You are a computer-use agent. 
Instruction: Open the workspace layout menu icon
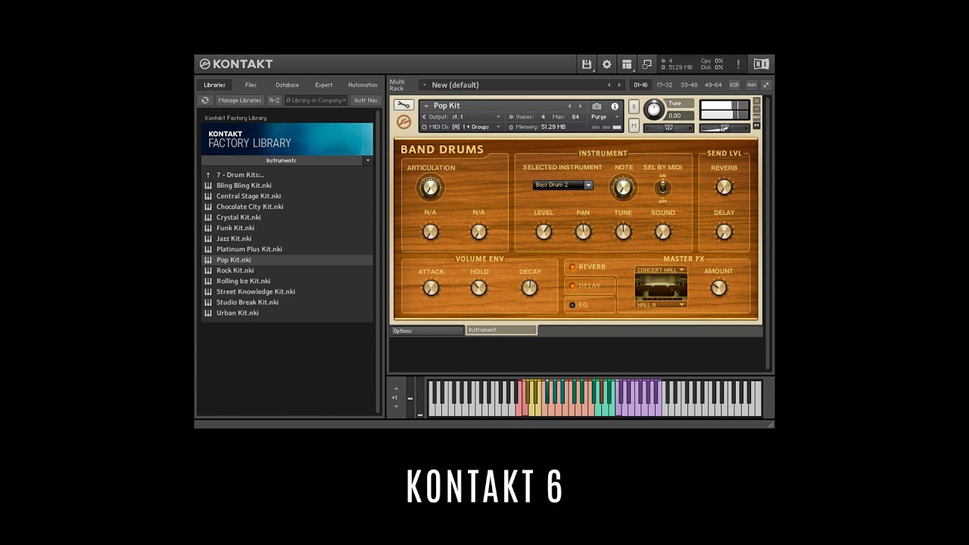point(627,64)
